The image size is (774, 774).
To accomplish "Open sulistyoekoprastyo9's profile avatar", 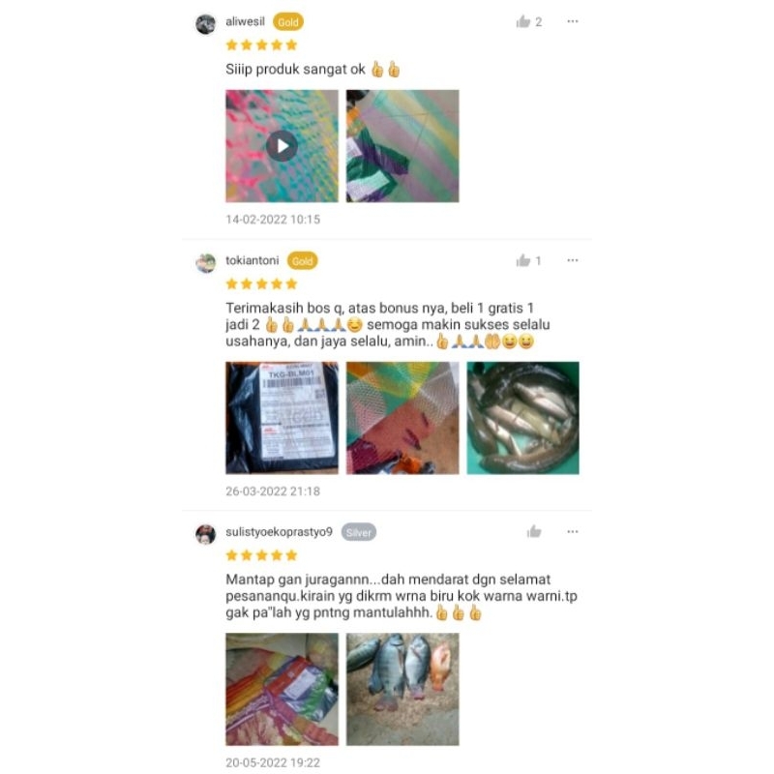I will pos(206,534).
